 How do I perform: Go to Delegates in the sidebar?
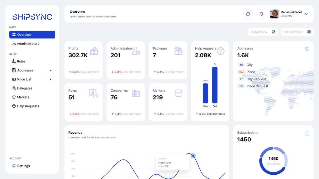(x=25, y=88)
